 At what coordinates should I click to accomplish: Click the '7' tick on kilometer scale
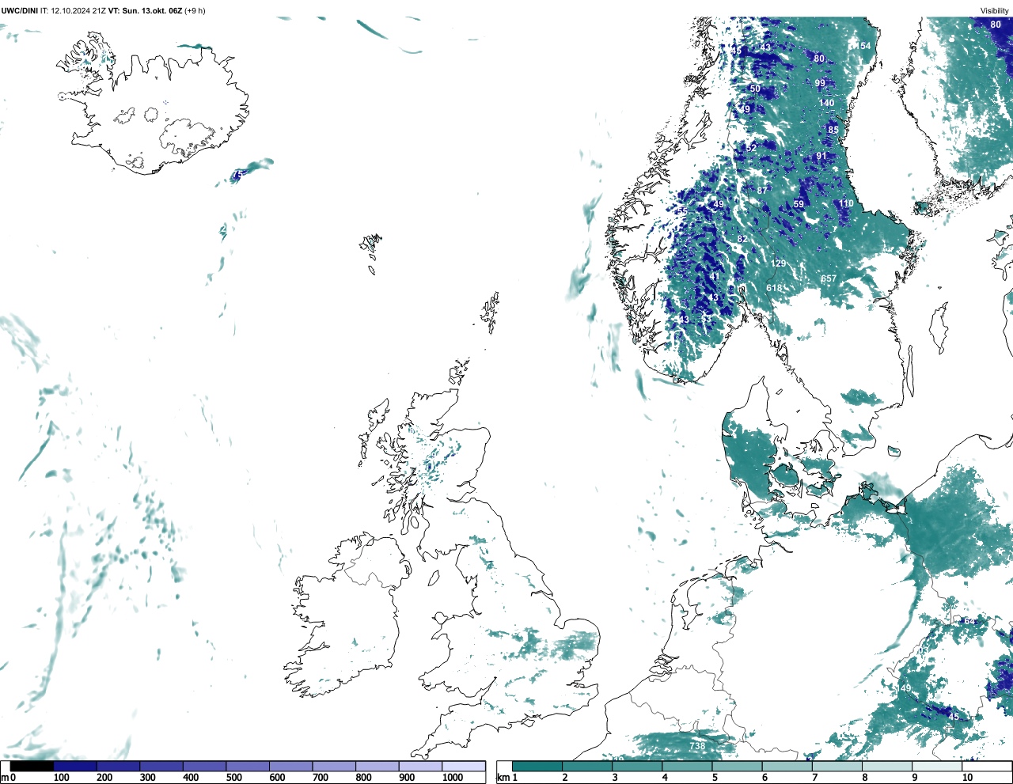coord(814,778)
